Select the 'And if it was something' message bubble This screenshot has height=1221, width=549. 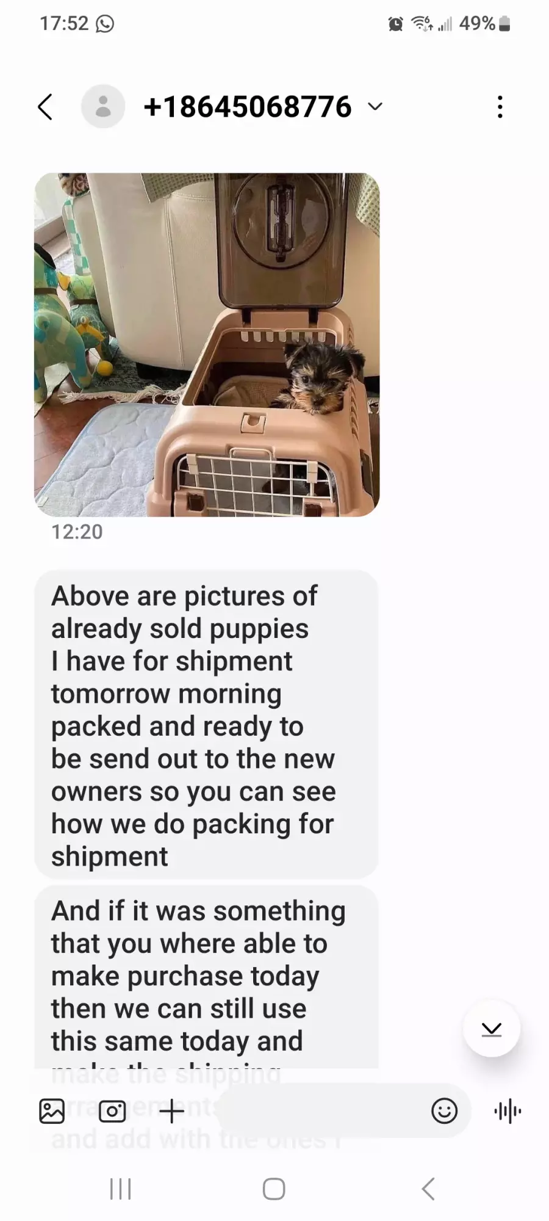tap(206, 977)
